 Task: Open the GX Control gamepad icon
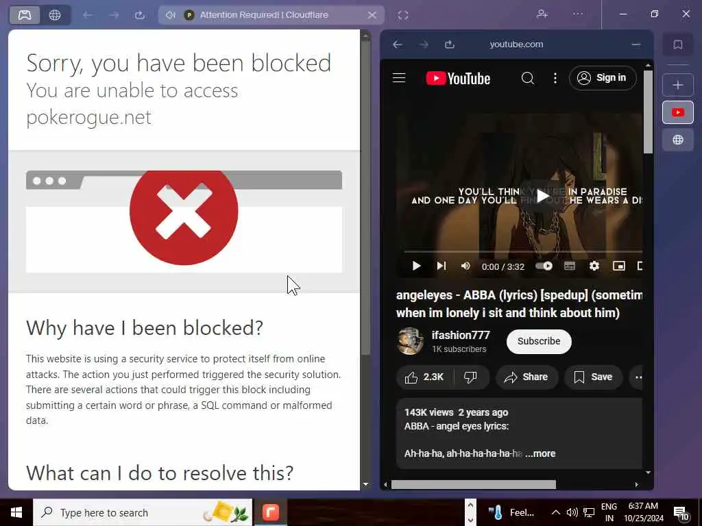(25, 15)
